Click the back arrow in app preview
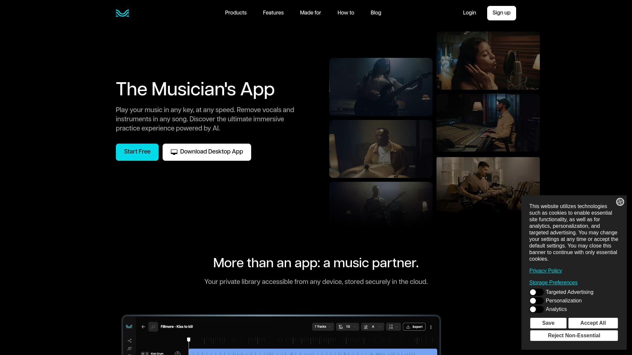This screenshot has height=355, width=632. [143, 327]
